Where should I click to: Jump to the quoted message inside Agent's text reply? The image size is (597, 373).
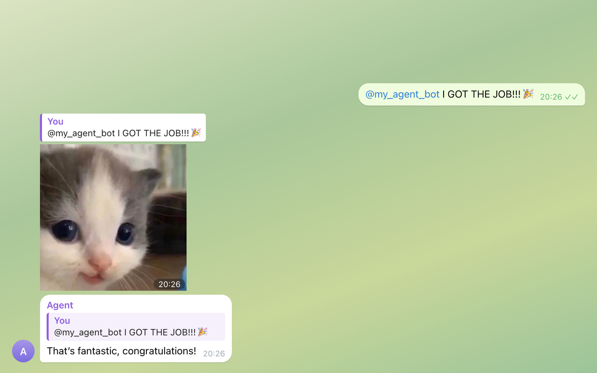pos(136,326)
